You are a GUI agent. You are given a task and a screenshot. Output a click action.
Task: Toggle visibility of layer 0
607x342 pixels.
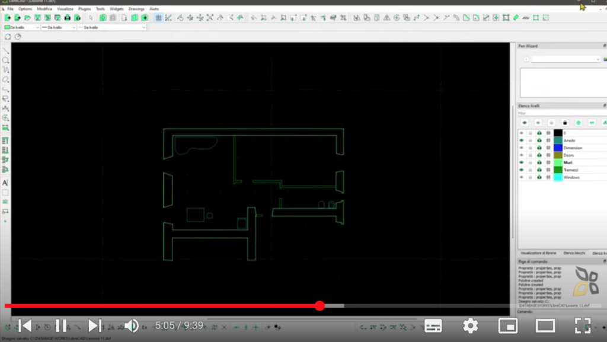tap(522, 133)
